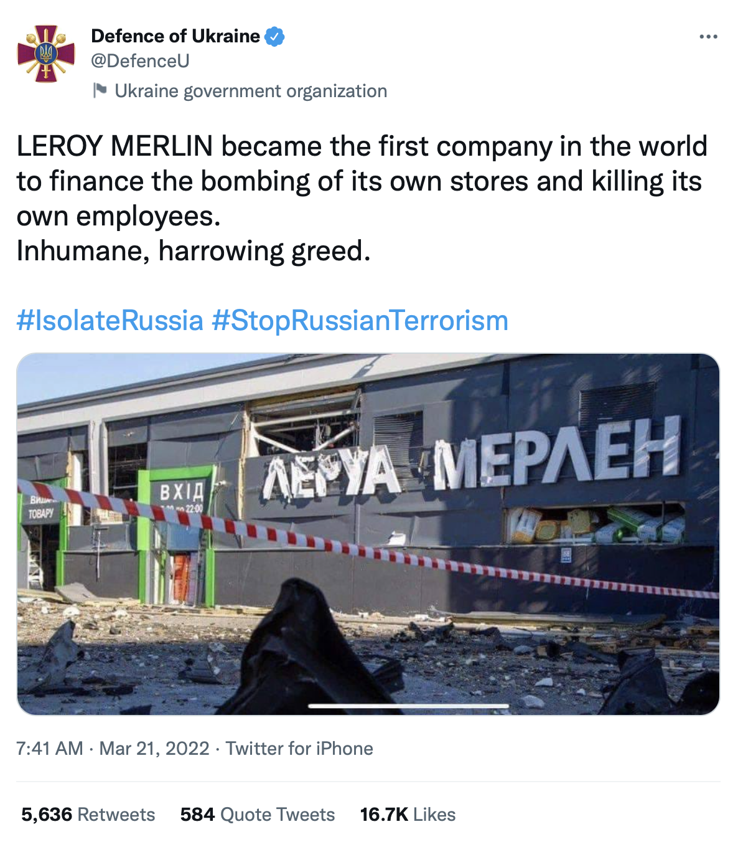Click the blue verified badge icon
The height and width of the screenshot is (842, 738).
[x=274, y=37]
